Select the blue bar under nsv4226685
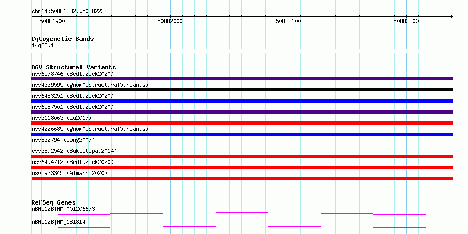Viewport: 468px width, 234px height. coord(242,134)
